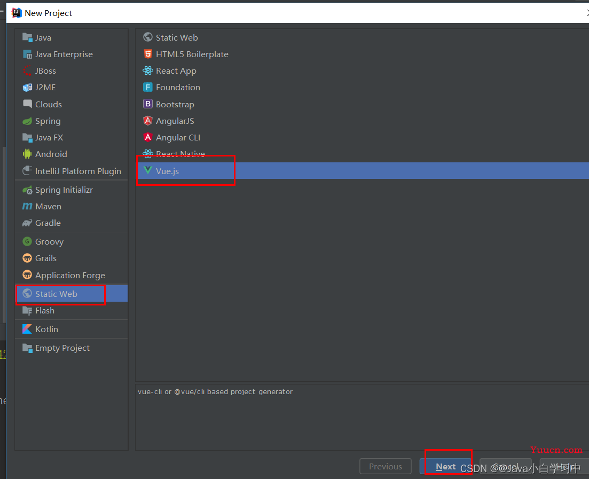Select the Java folder icon
The width and height of the screenshot is (589, 479).
pyautogui.click(x=27, y=37)
